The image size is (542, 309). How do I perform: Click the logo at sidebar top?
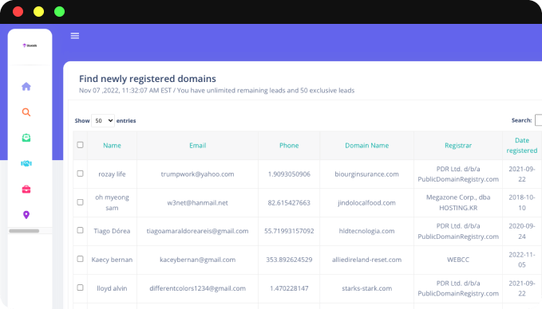click(30, 45)
